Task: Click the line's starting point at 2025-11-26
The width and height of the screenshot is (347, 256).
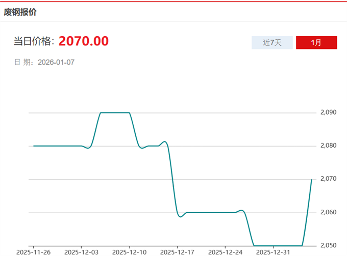Action: pyautogui.click(x=34, y=146)
